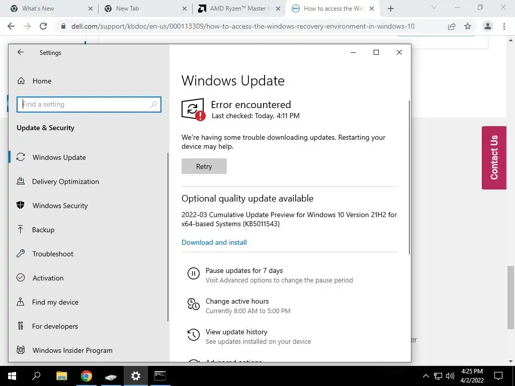515x386 pixels.
Task: Open Chrome tab search dropdown
Action: 434,7
